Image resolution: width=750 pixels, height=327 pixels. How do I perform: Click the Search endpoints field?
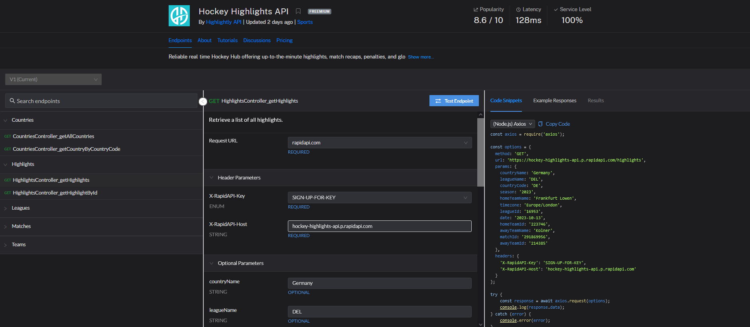tap(101, 101)
